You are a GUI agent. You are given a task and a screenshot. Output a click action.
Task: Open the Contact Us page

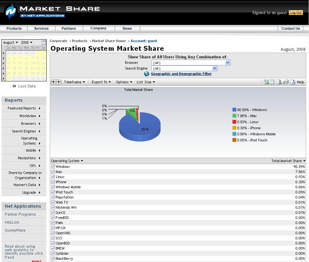tap(291, 28)
